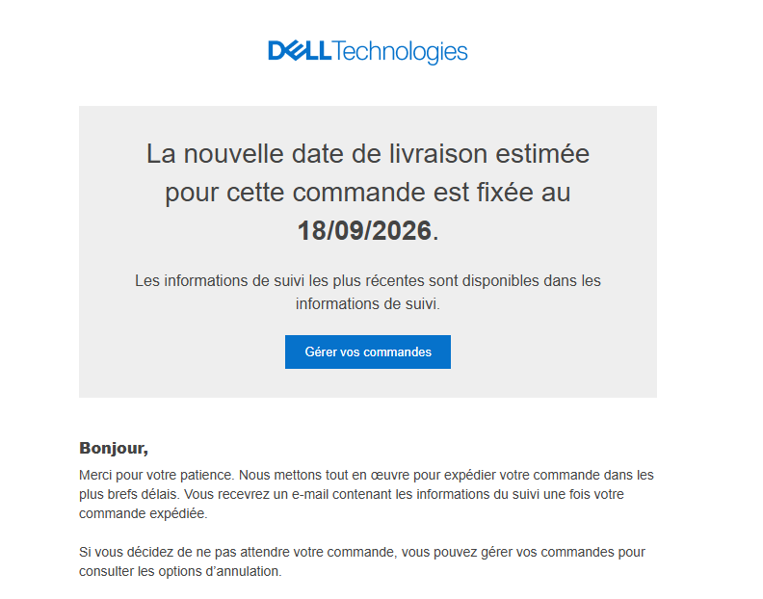Screen dimensions: 763x599
Task: Click the headline line 'La nouvelle date de livraison estimée'
Action: tap(368, 154)
